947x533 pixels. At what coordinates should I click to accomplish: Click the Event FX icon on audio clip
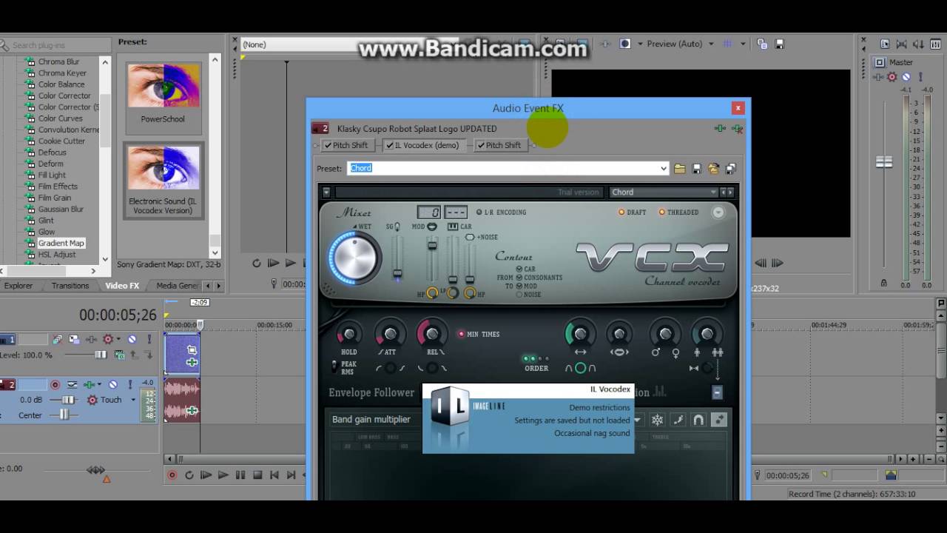tap(192, 411)
